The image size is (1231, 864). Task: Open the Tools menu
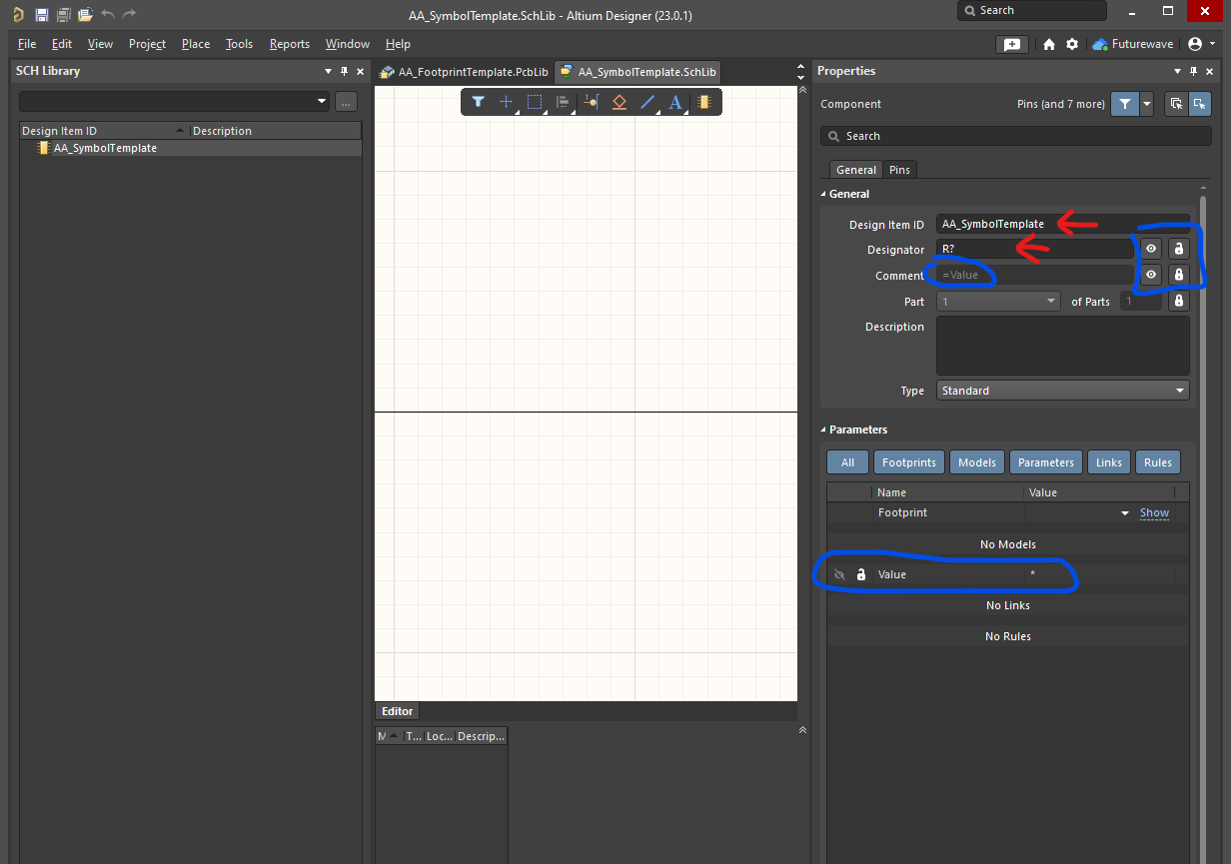click(240, 44)
